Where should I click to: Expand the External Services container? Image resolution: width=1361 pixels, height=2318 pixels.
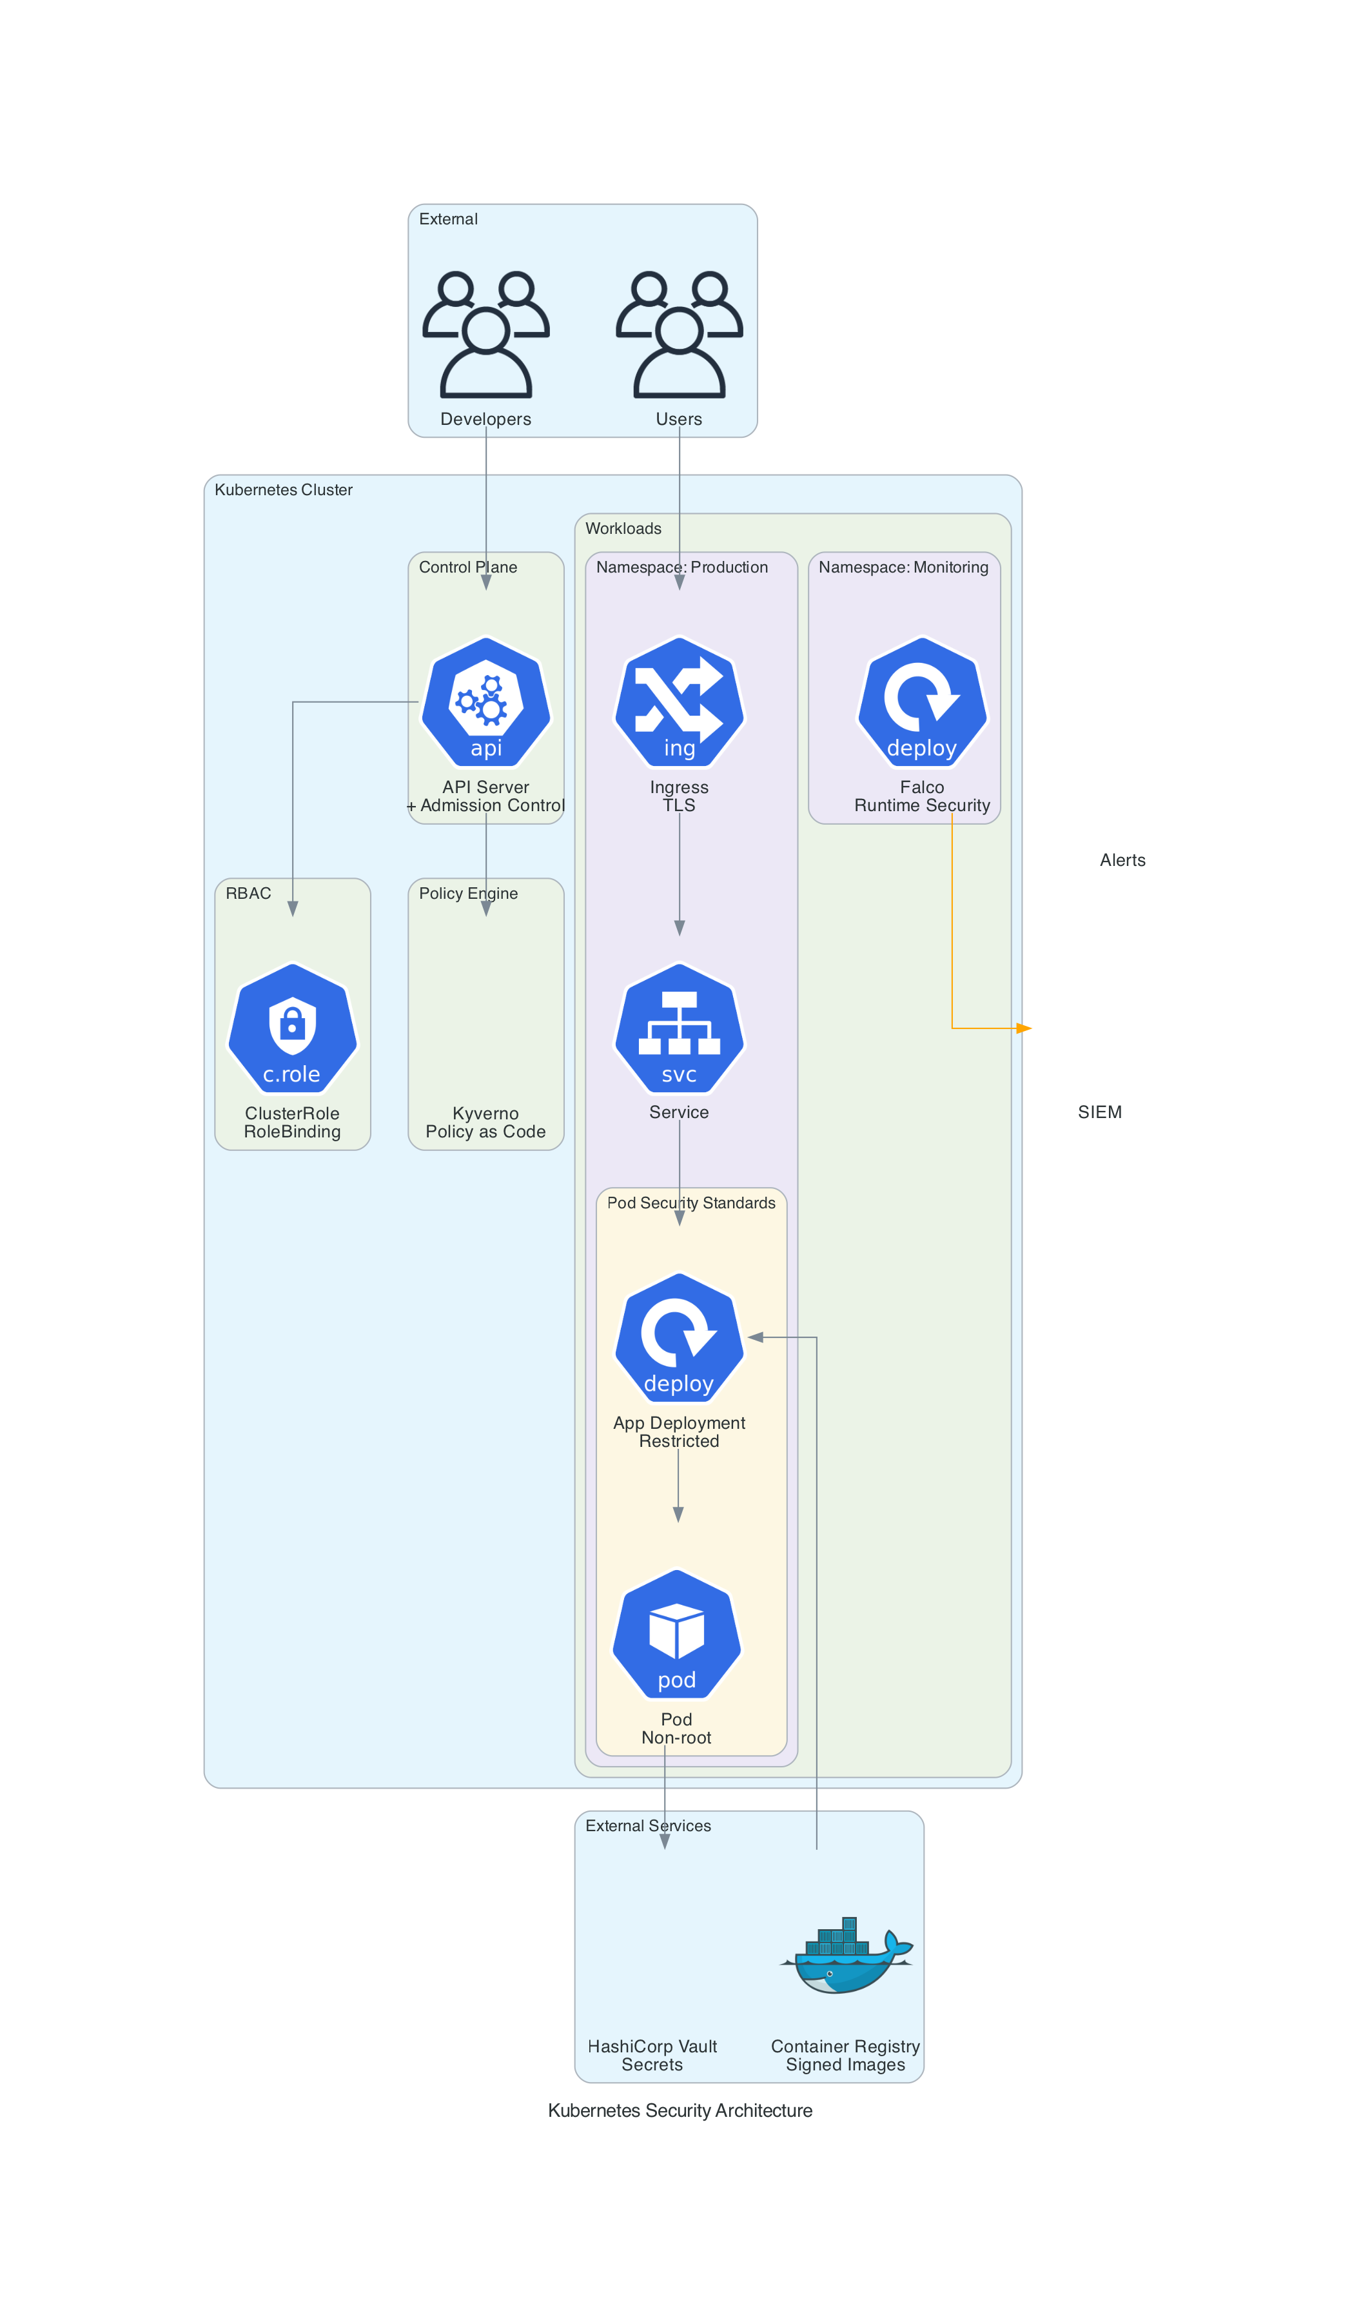pyautogui.click(x=649, y=1825)
